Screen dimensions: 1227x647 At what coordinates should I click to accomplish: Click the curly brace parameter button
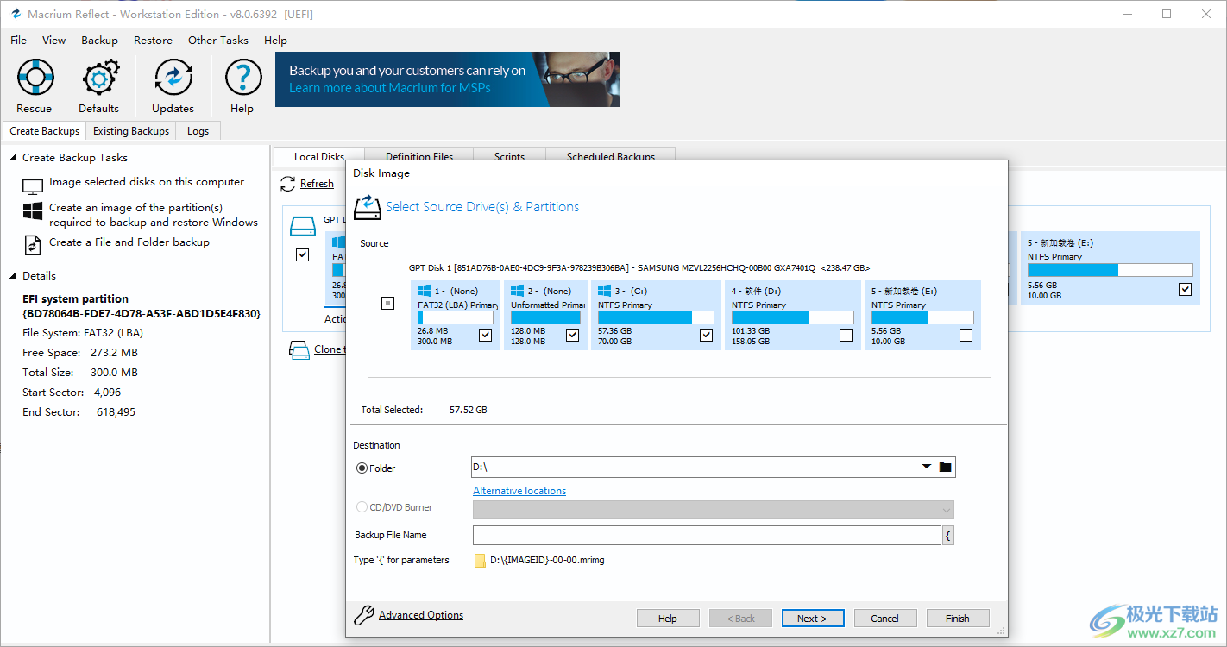(x=948, y=536)
